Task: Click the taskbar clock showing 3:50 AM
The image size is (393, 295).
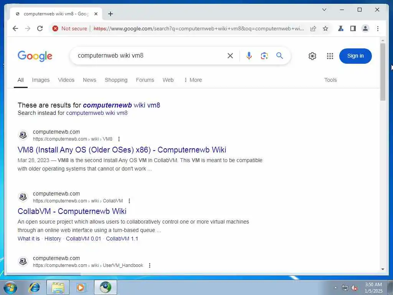Action: coord(373,288)
